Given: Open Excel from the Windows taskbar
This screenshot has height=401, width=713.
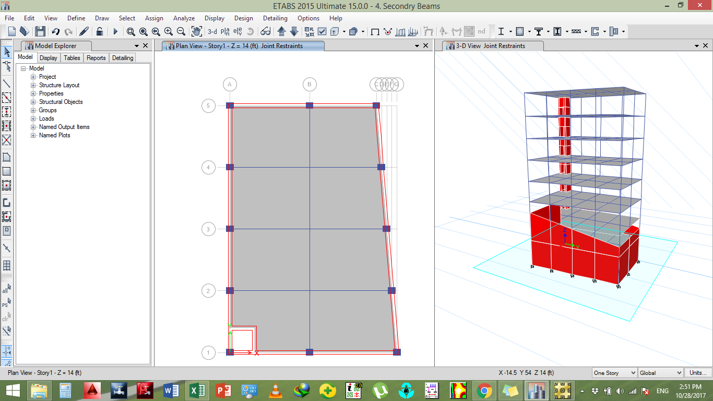Looking at the screenshot, I should [x=198, y=391].
